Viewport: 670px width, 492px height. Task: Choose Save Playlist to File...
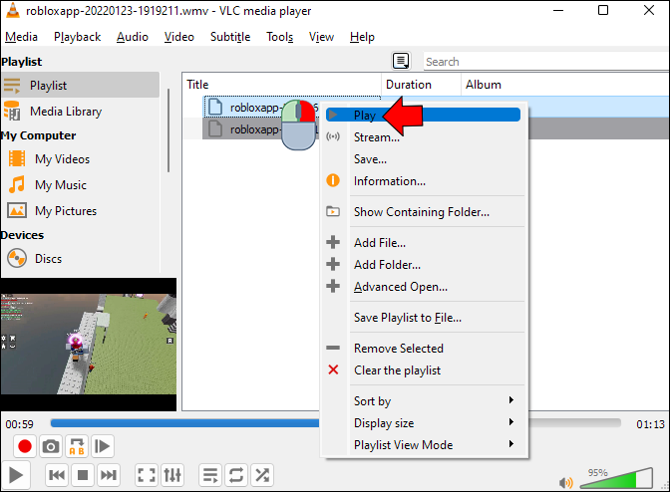tap(423, 317)
